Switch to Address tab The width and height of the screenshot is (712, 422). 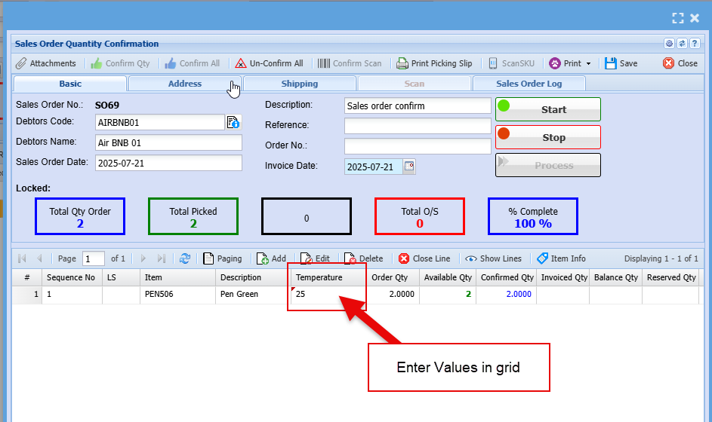click(x=185, y=84)
